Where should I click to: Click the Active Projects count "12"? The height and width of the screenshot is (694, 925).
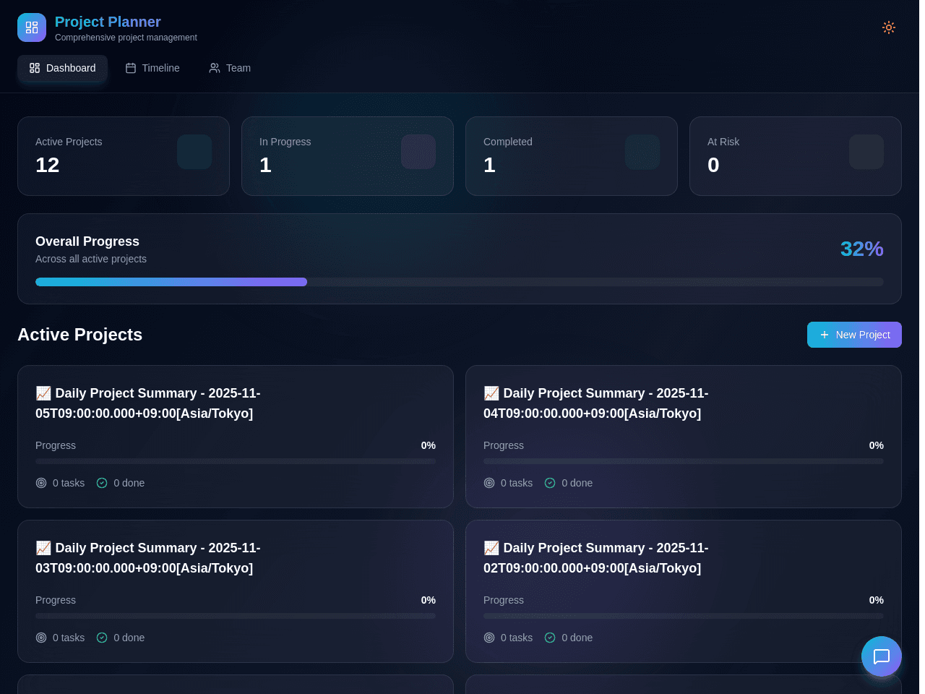pos(48,165)
